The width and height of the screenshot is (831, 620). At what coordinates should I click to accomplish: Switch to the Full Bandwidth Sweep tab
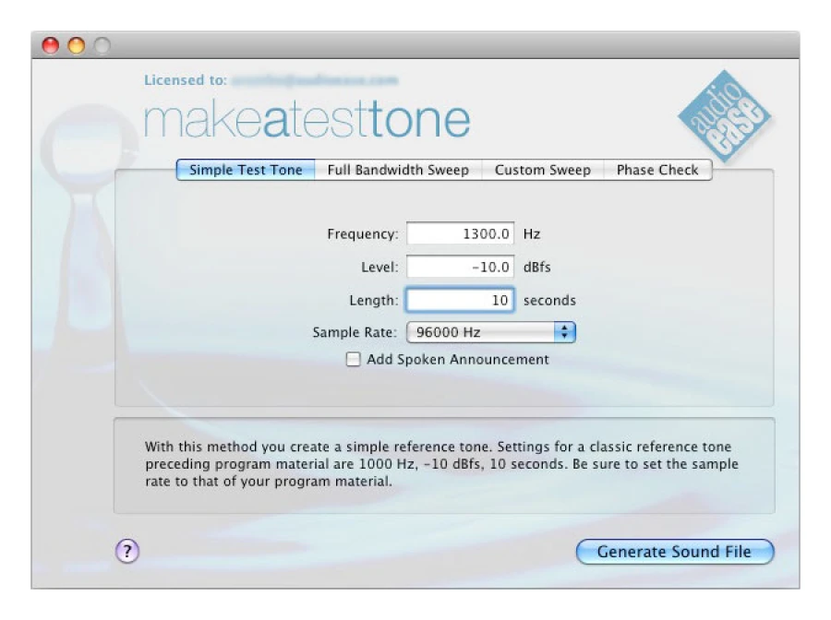[398, 170]
